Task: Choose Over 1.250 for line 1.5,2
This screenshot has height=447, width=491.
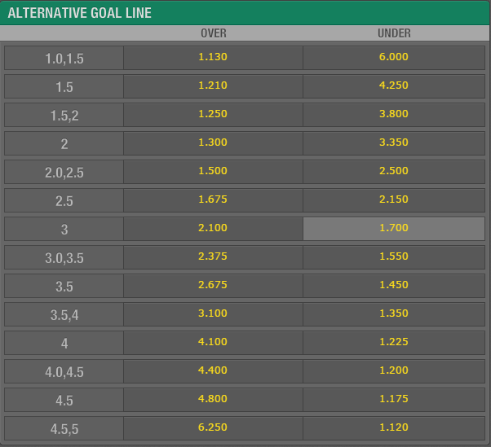Action: coord(213,115)
